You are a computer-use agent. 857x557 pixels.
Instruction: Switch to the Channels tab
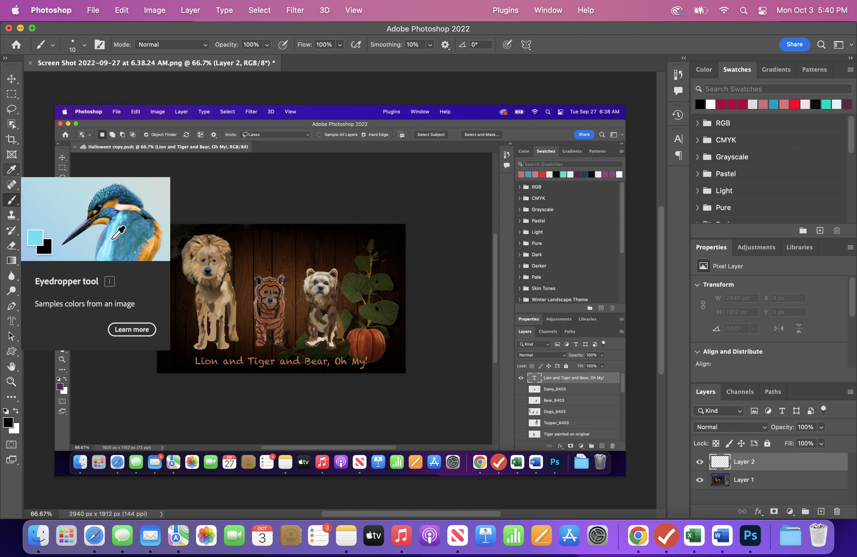click(x=740, y=392)
